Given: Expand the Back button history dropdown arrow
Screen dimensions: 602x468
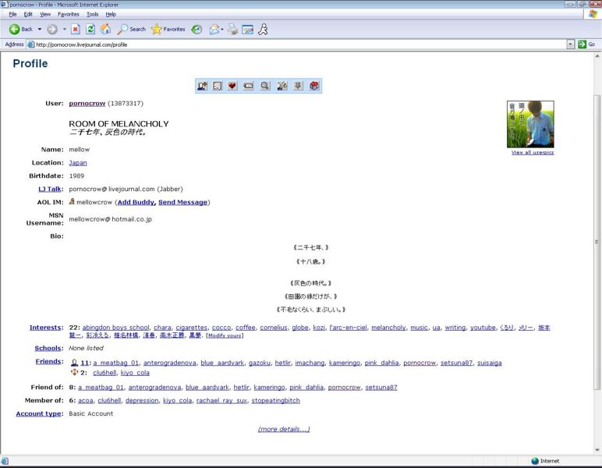Looking at the screenshot, I should click(40, 29).
